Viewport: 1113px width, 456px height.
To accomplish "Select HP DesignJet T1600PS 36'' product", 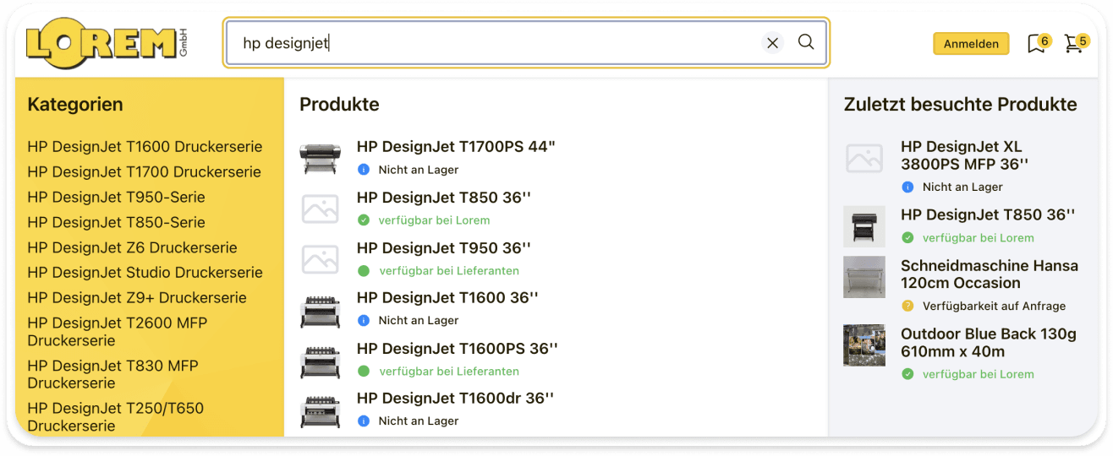I will [x=457, y=349].
